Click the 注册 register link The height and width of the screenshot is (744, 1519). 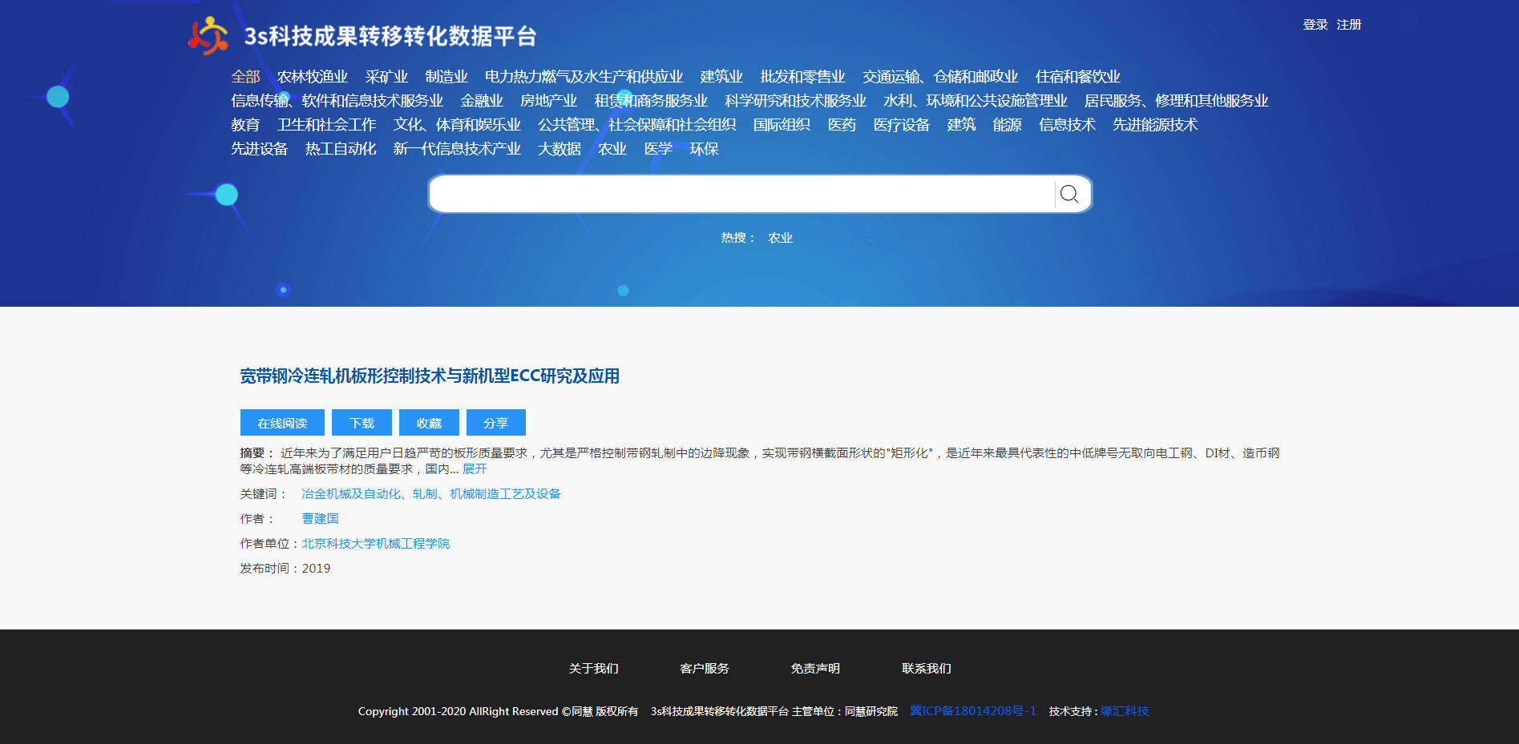1349,25
